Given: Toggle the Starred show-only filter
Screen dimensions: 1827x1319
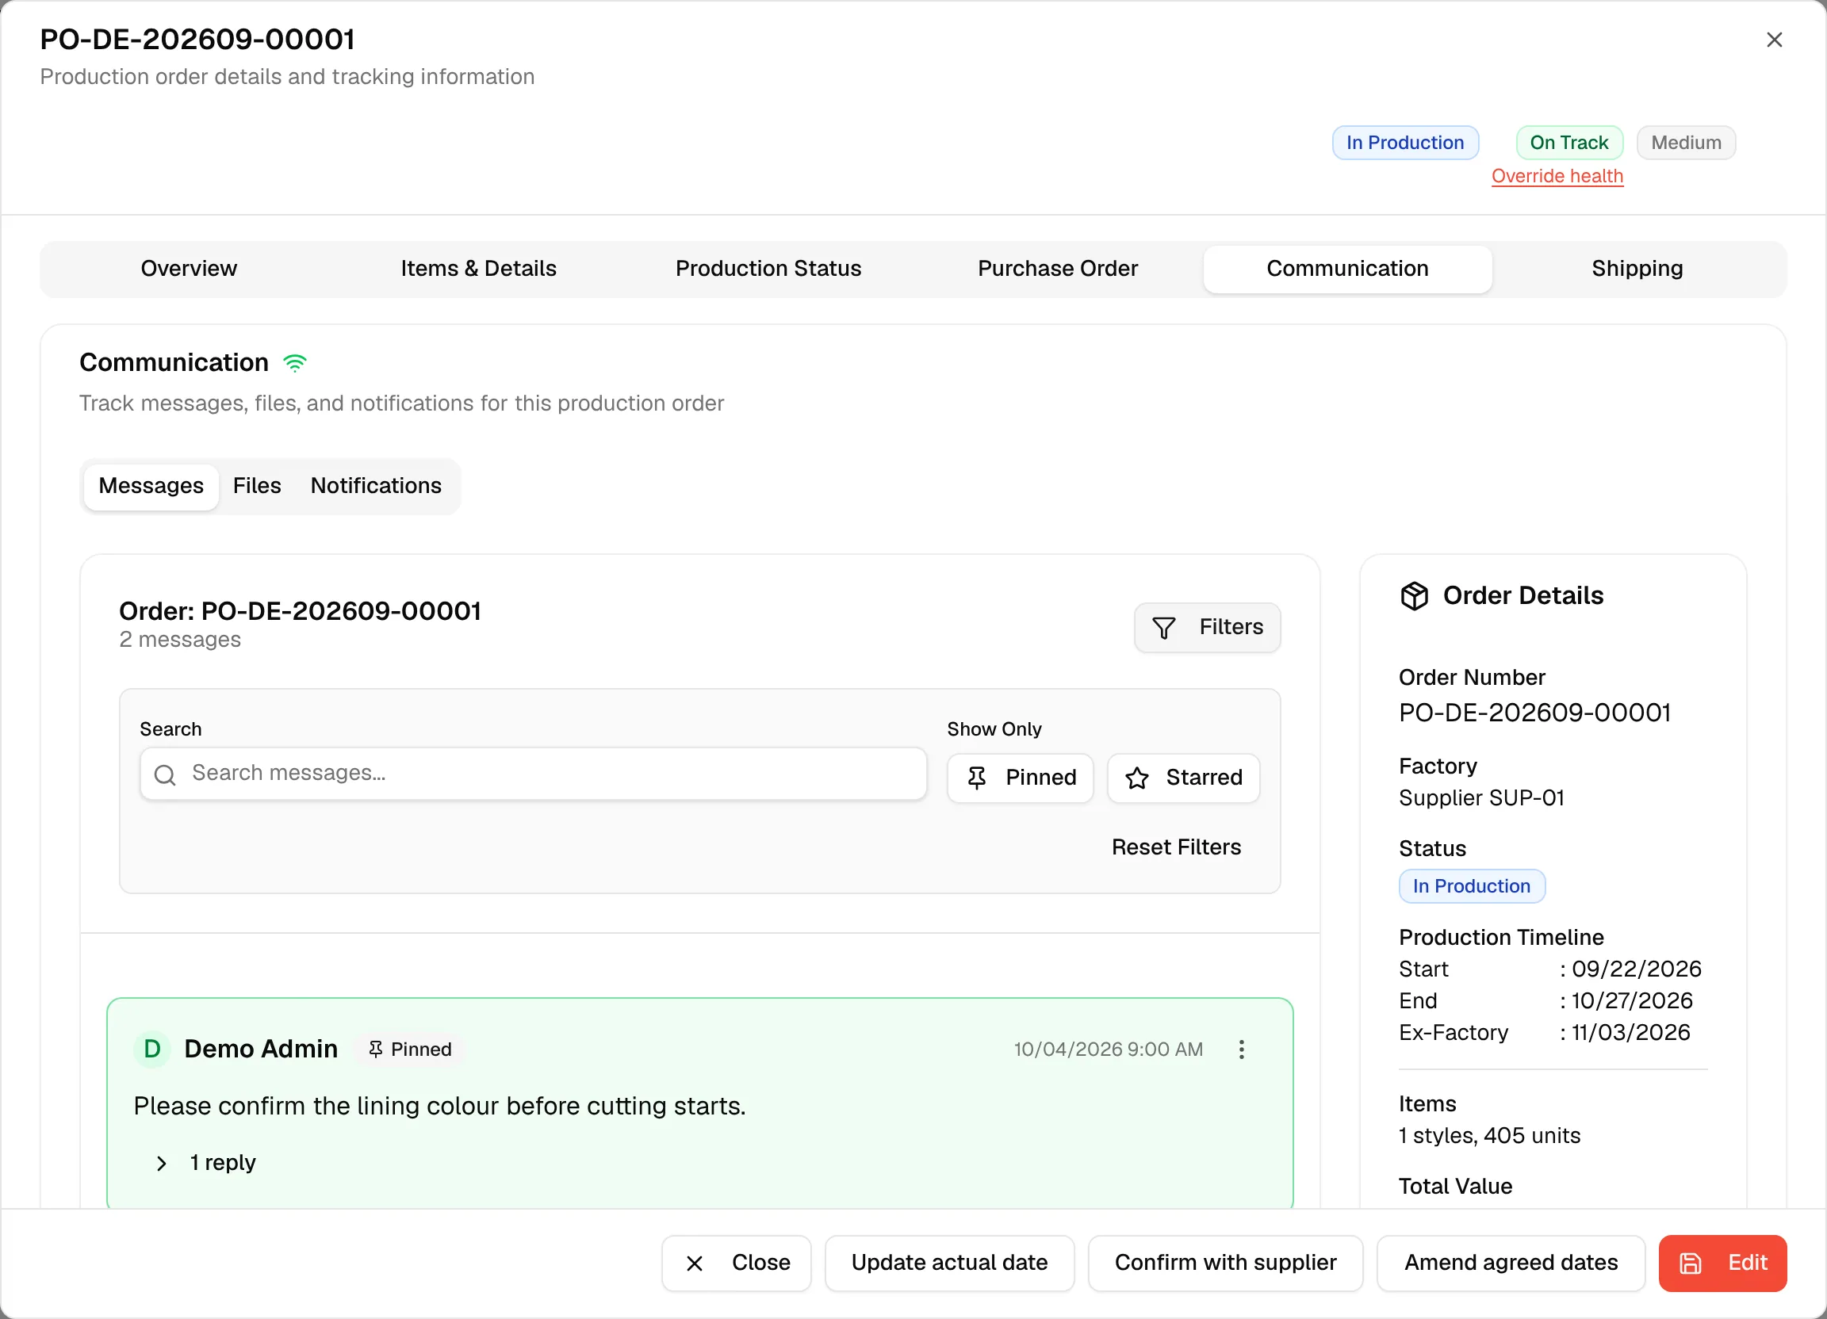Looking at the screenshot, I should [x=1183, y=778].
